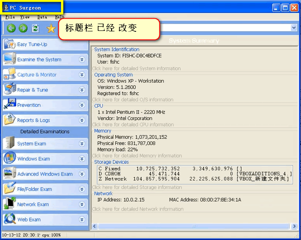Click the Prevention syringe icon
Image resolution: width=301 pixels, height=240 pixels.
pyautogui.click(x=10, y=104)
